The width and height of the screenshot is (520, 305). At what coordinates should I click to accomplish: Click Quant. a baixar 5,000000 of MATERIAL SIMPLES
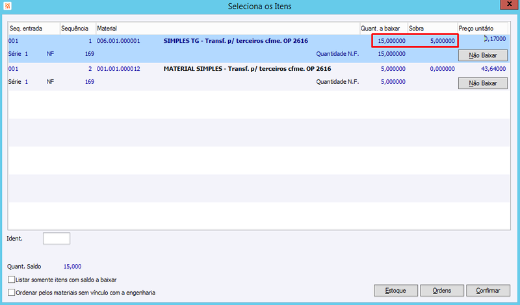(x=393, y=69)
